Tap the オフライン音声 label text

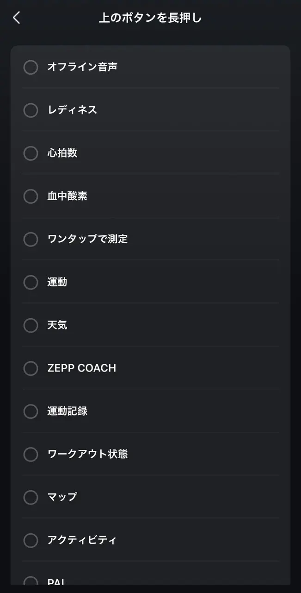[x=82, y=67]
